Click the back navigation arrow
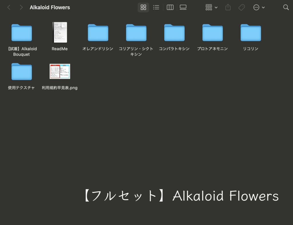 point(9,7)
